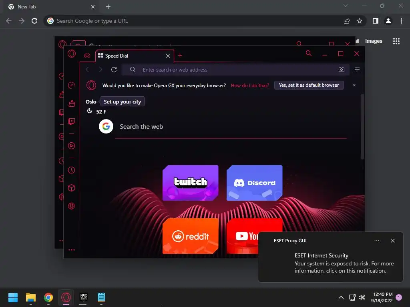Open Discord speed dial tile
410x307 pixels.
coord(254,183)
